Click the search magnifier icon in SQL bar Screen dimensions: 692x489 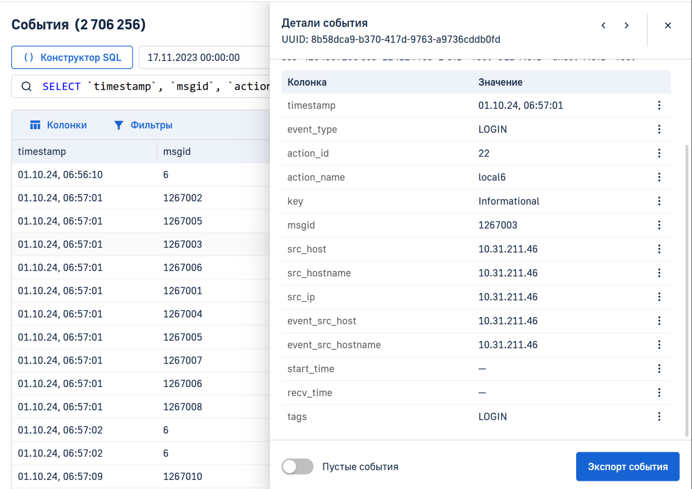26,87
